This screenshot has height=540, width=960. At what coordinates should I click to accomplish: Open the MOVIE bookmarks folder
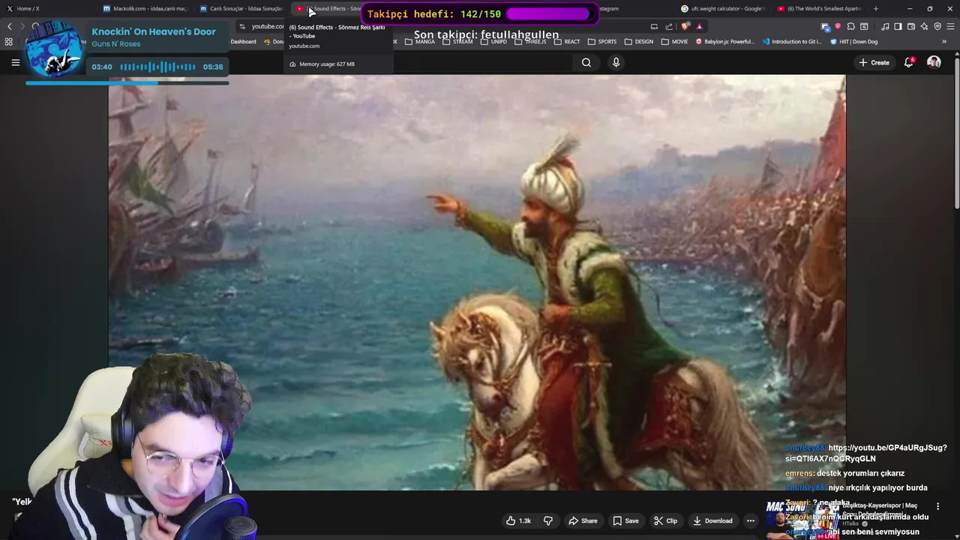click(x=674, y=42)
